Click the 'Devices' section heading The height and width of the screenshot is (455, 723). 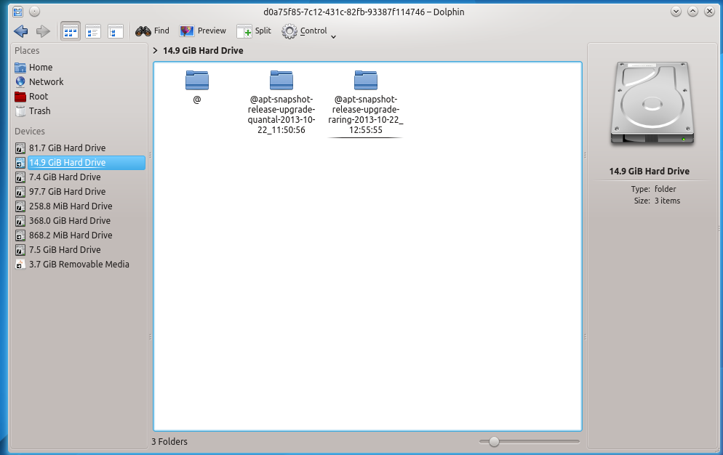point(30,132)
